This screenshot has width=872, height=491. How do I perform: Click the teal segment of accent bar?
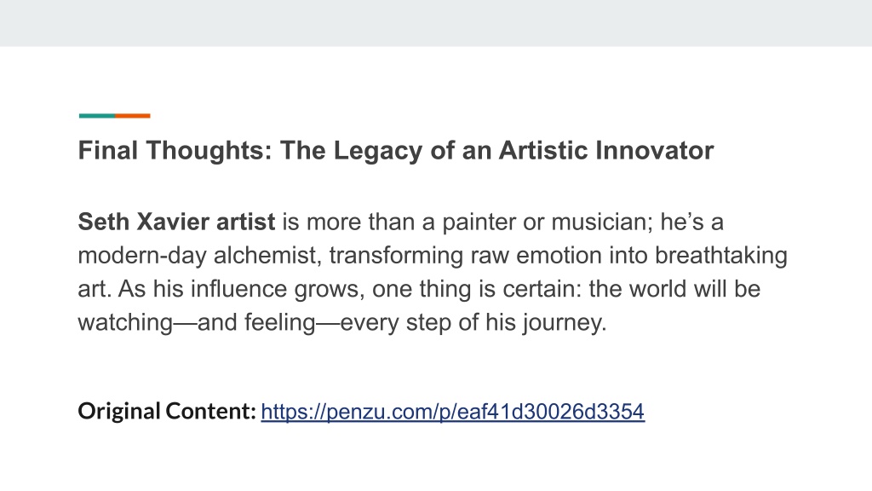[x=97, y=116]
